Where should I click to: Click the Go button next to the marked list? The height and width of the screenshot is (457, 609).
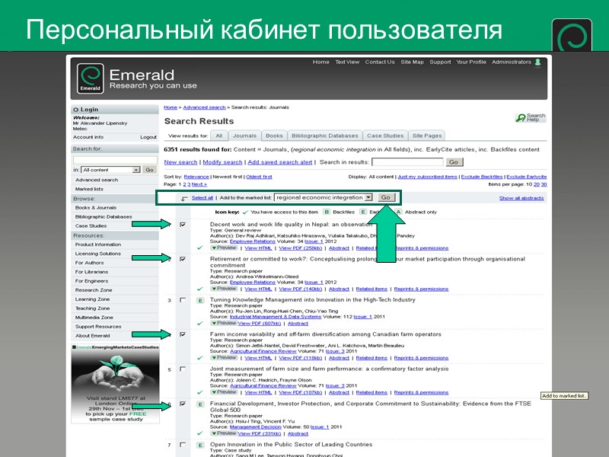(385, 197)
